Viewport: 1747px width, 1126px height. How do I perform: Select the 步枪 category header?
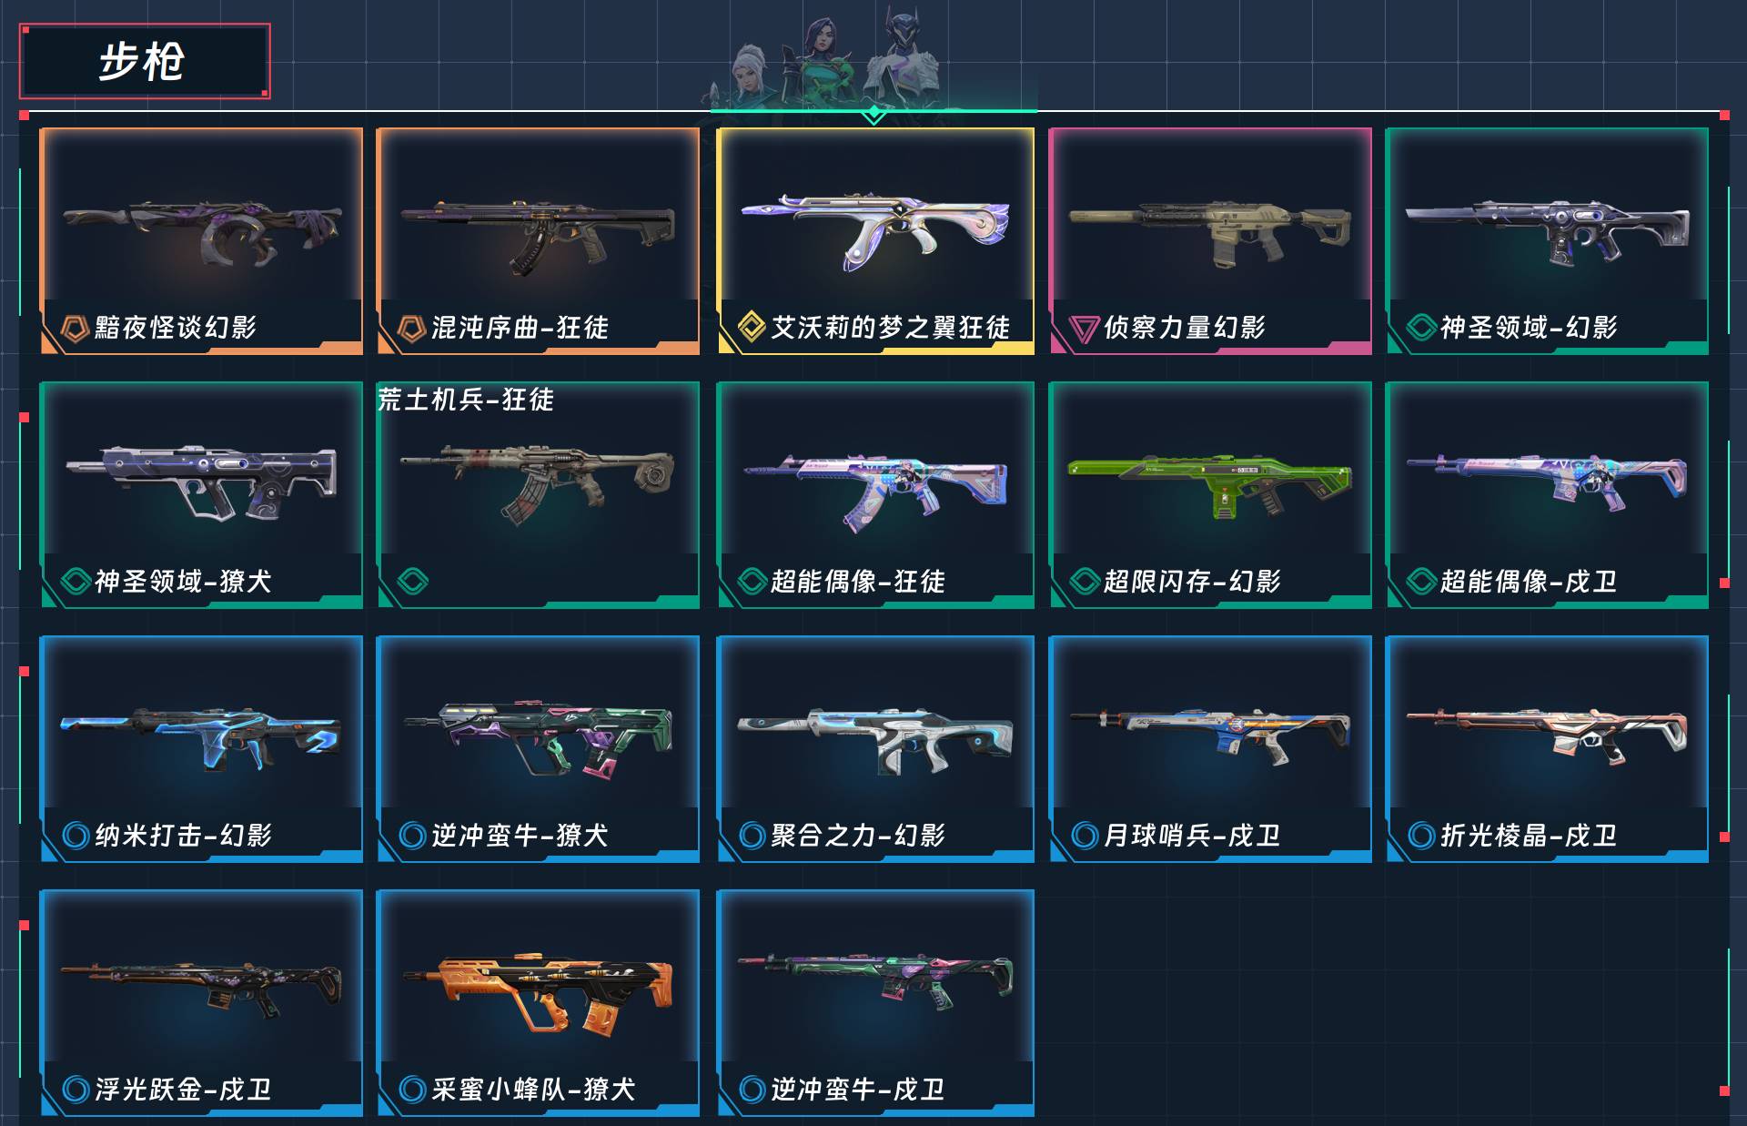[x=144, y=61]
